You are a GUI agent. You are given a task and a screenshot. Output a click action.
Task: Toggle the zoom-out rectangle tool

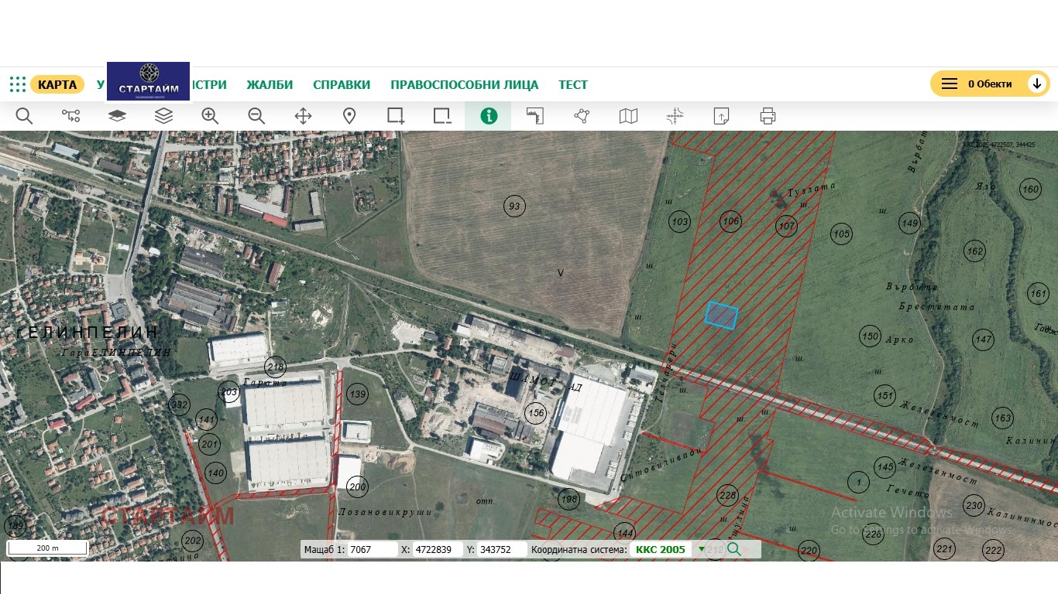tap(441, 116)
